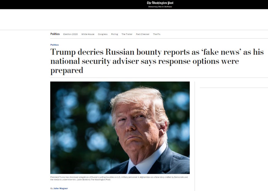Open the Election 2020 section
The image size is (268, 191).
(70, 34)
